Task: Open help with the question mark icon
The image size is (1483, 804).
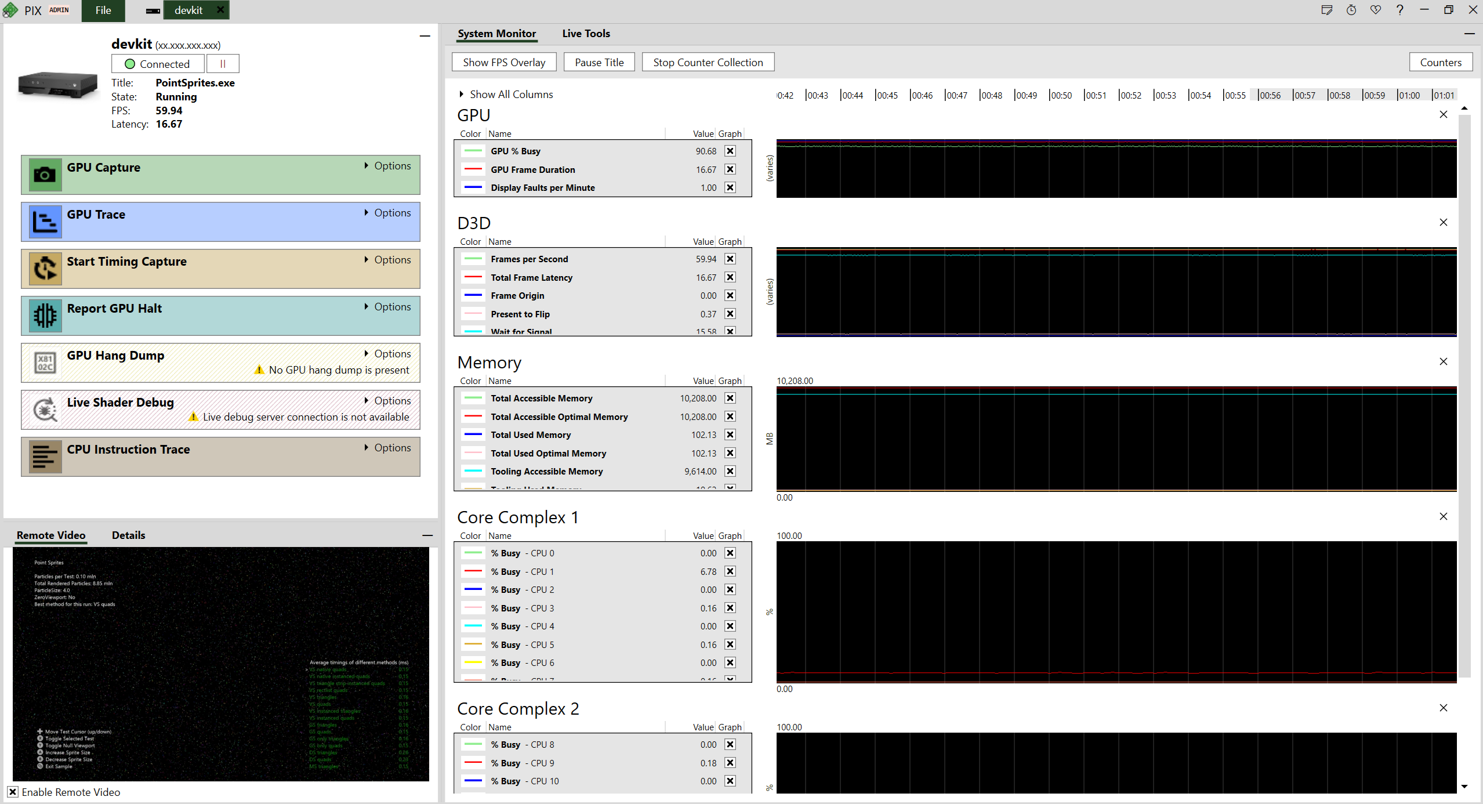Action: (1399, 10)
